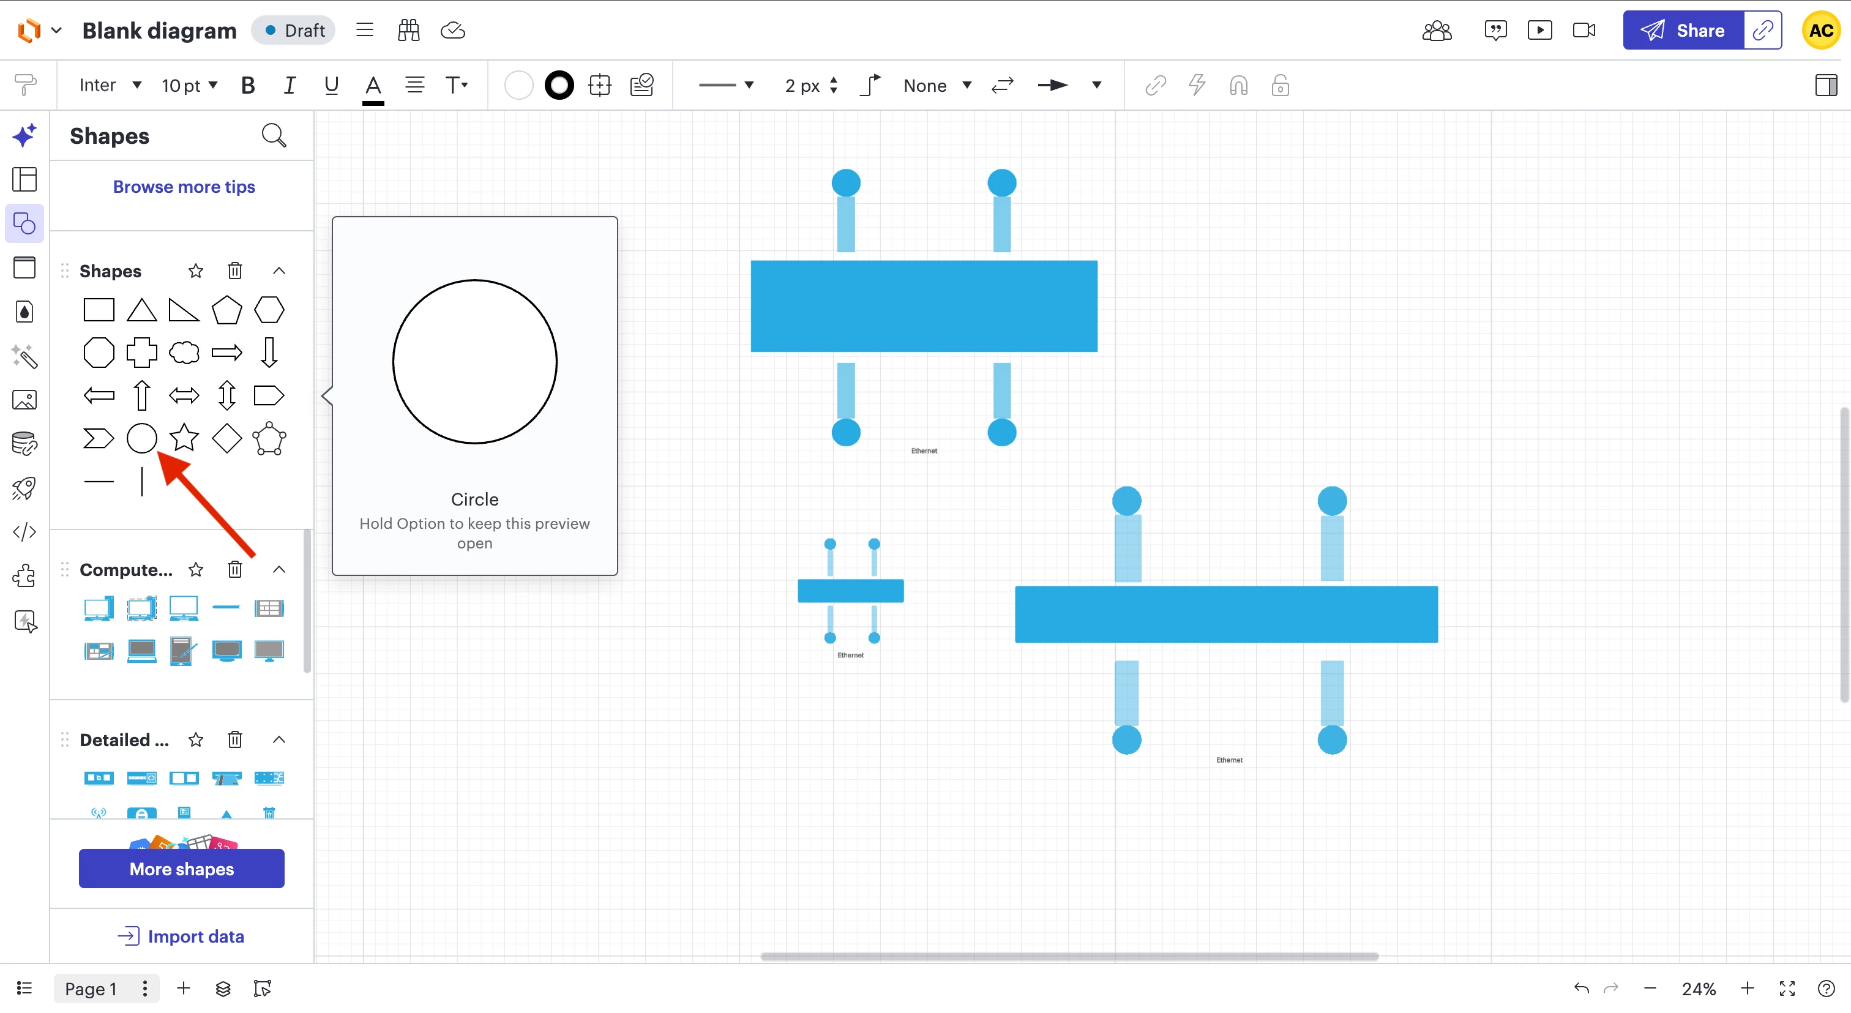This screenshot has width=1851, height=1013.
Task: Click the format painter icon
Action: 25,86
